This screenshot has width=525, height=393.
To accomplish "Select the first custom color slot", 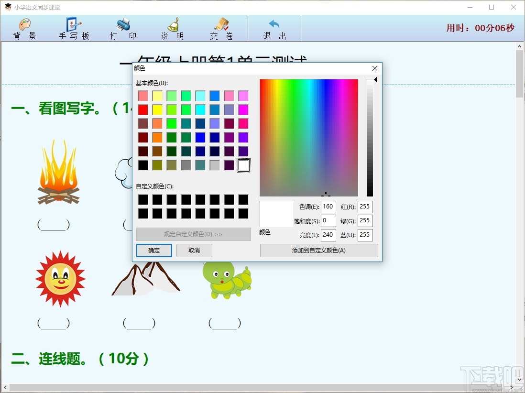I will 143,199.
